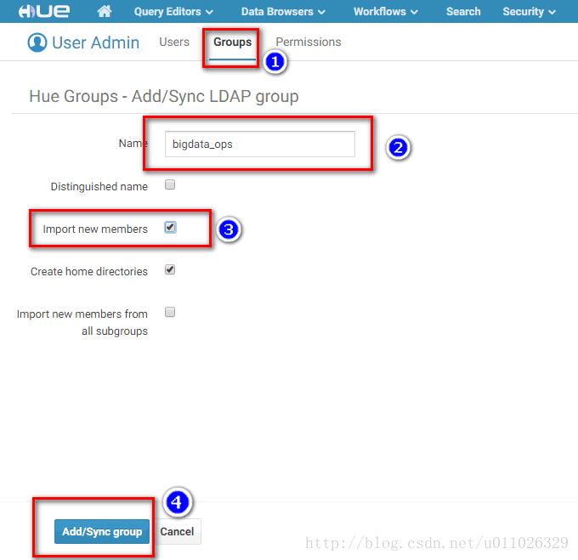Open the Search page
Screen dimensions: 578x560
[x=463, y=12]
